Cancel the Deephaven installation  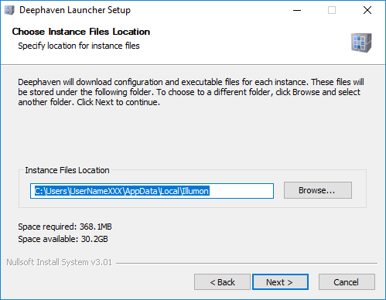point(347,282)
